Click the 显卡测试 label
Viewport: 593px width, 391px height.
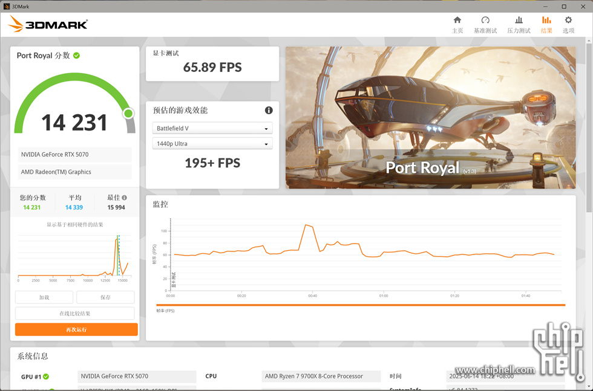(166, 53)
